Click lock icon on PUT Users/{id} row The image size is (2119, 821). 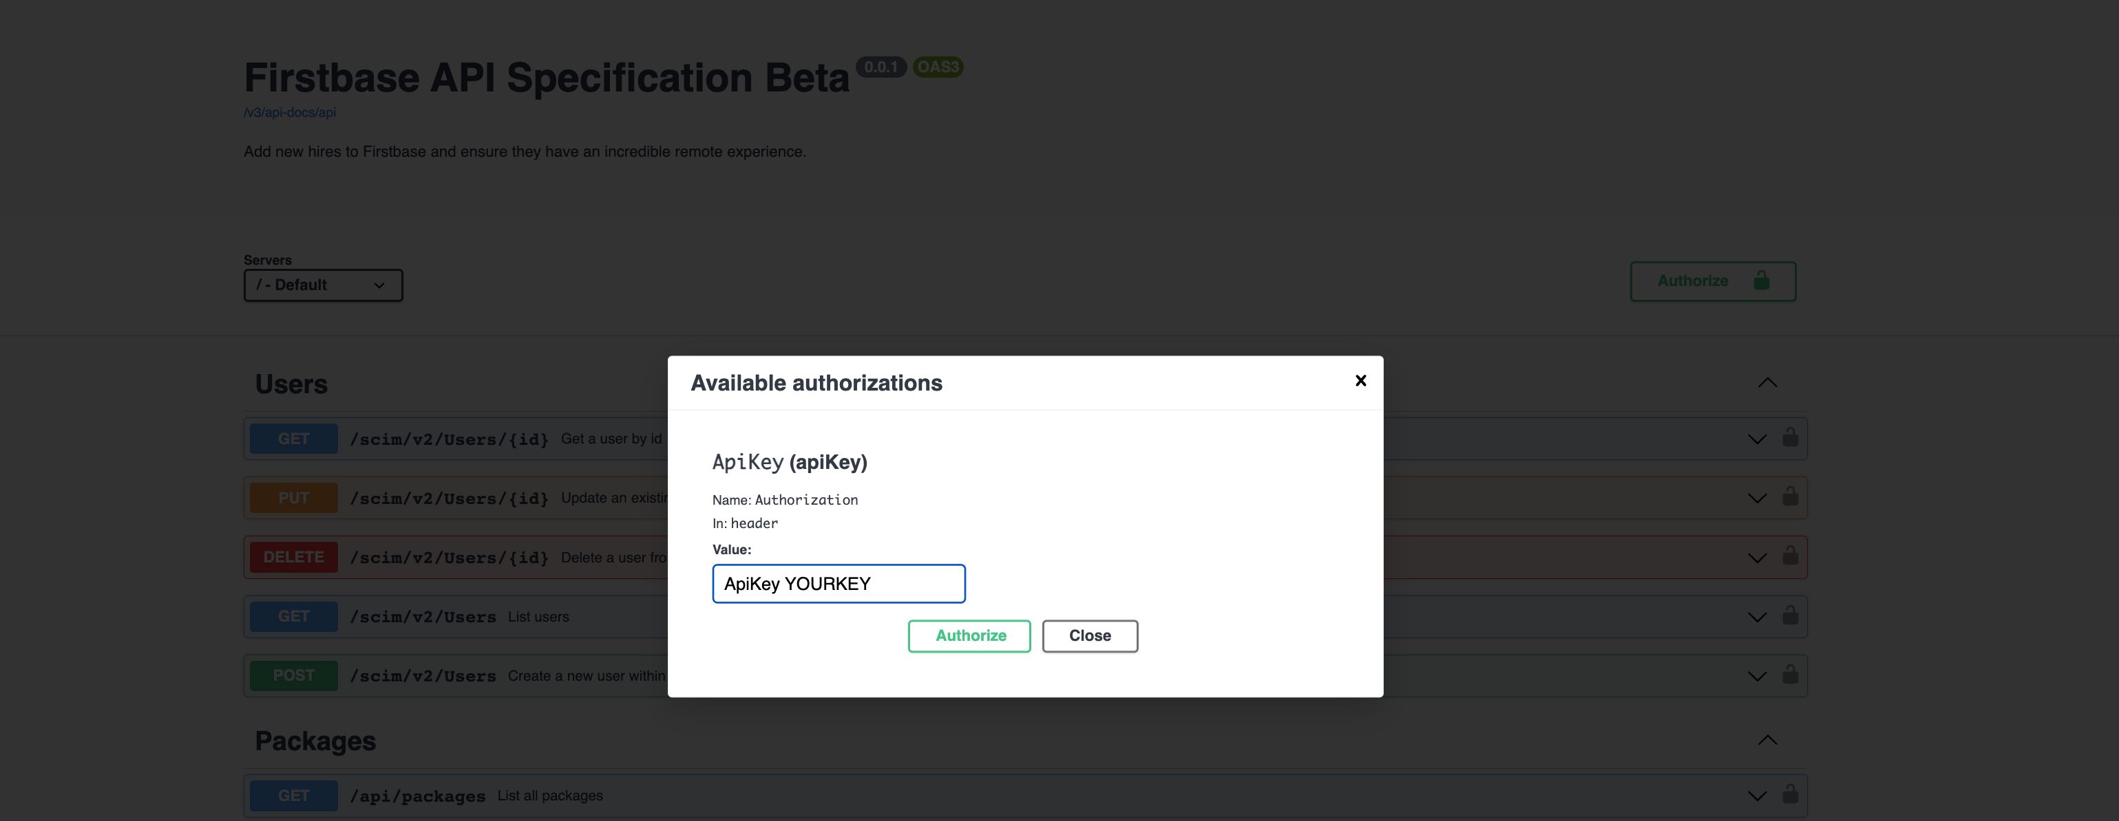(1790, 496)
